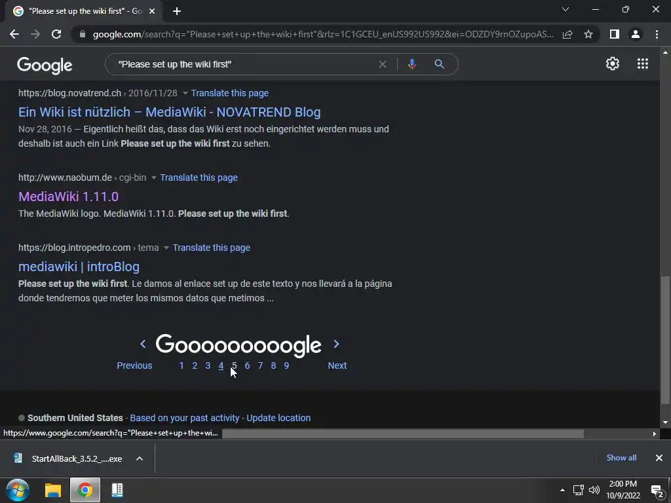Click the Next results link
Viewport: 671px width, 503px height.
337,365
